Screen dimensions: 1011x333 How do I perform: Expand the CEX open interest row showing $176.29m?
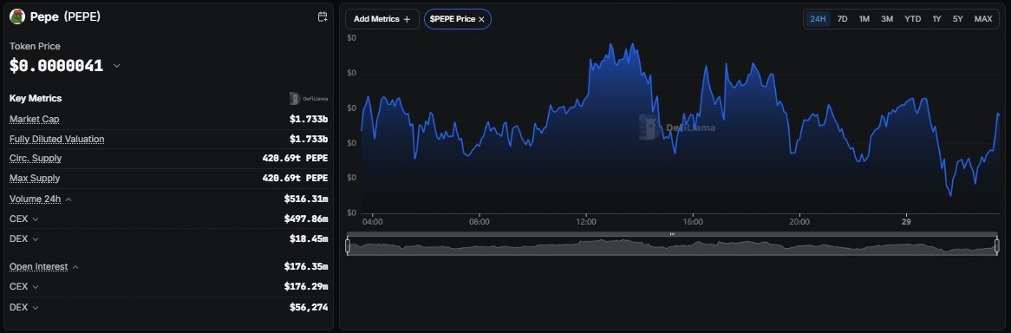pos(36,286)
